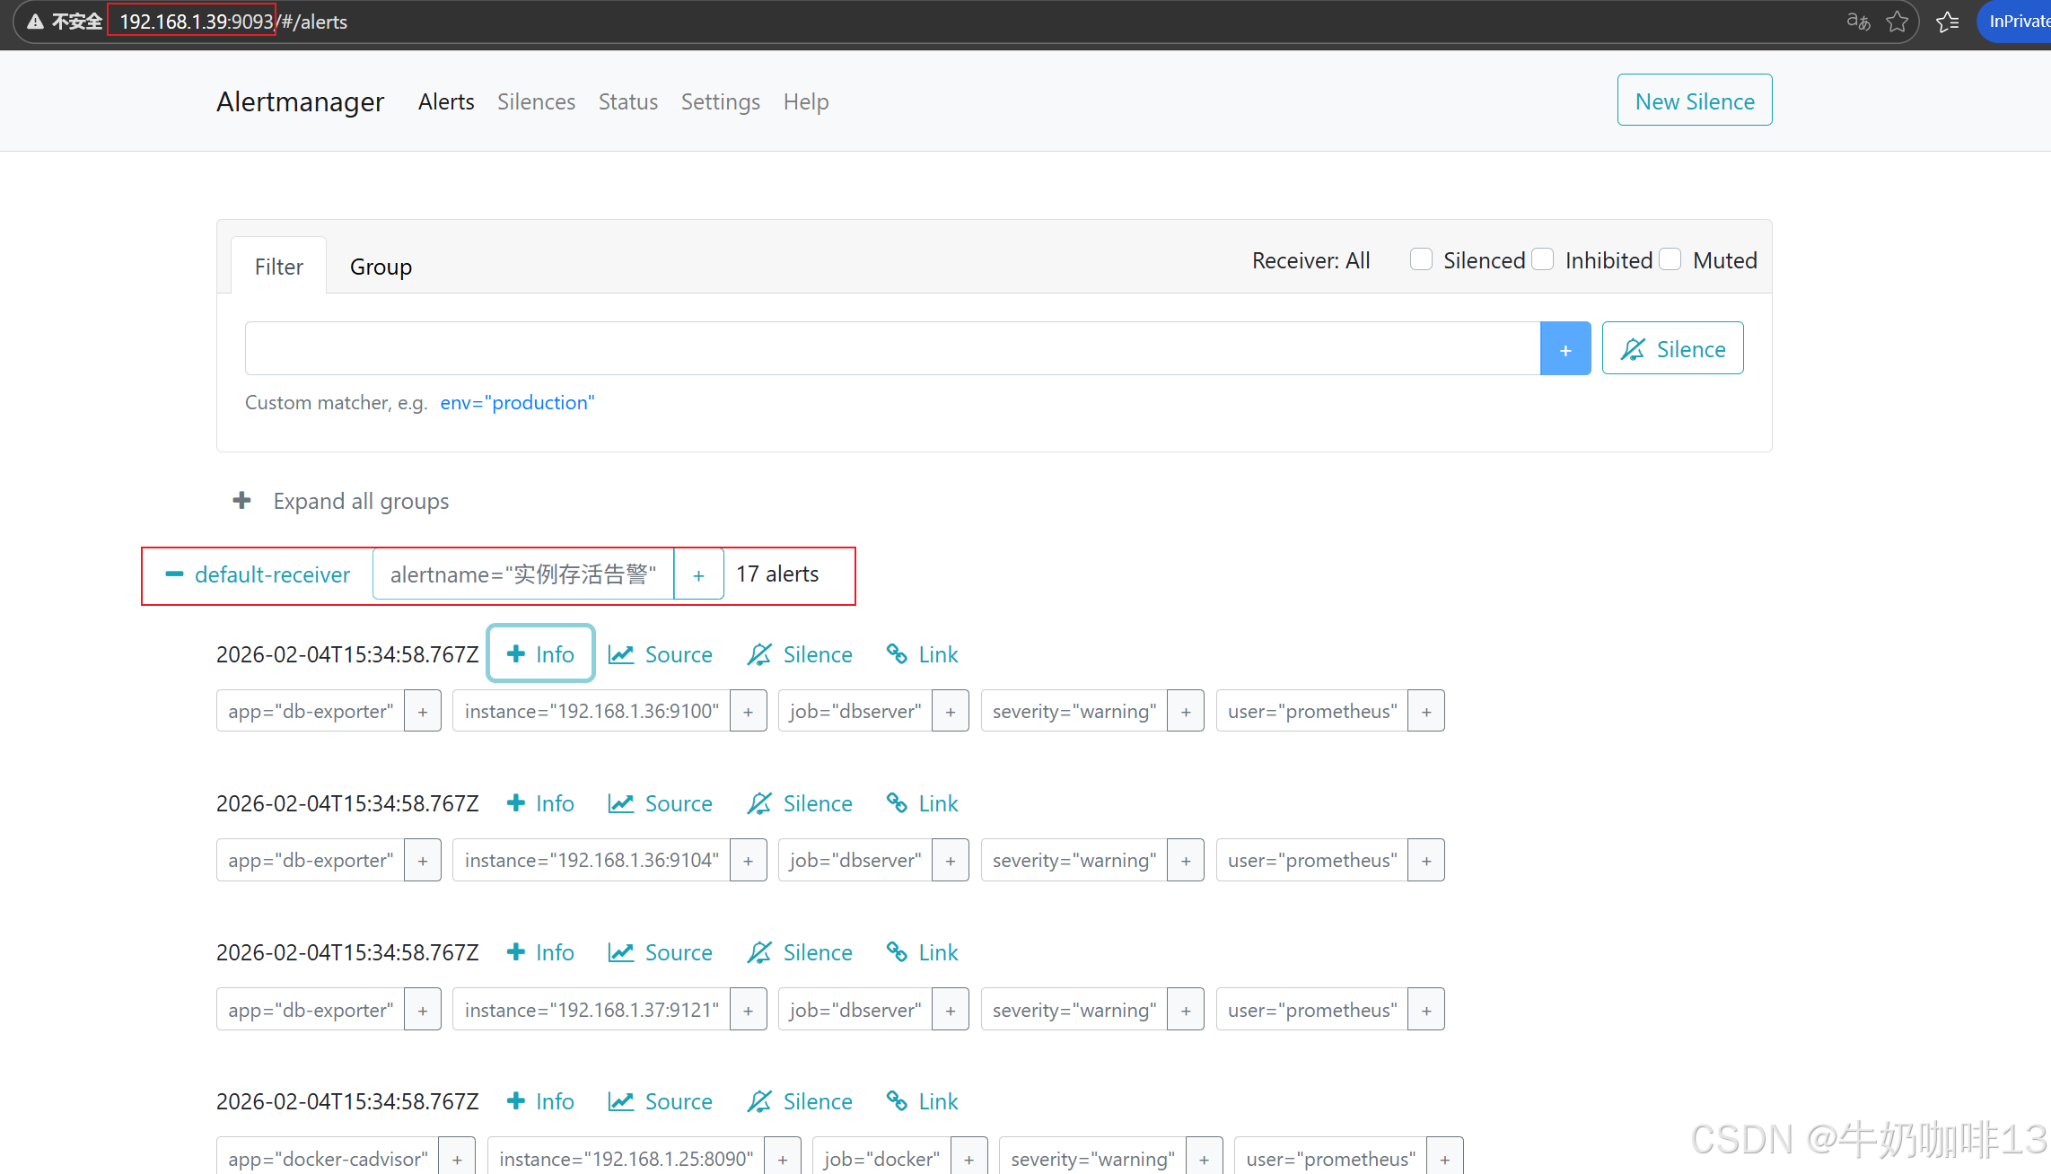This screenshot has height=1174, width=2051.
Task: Click the custom matcher filter input field
Action: coord(891,348)
